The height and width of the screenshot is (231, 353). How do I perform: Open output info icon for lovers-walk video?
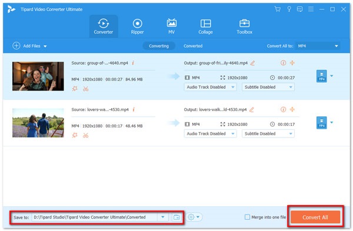[283, 109]
